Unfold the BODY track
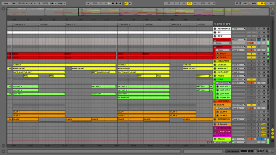The image size is (276, 155). [217, 54]
